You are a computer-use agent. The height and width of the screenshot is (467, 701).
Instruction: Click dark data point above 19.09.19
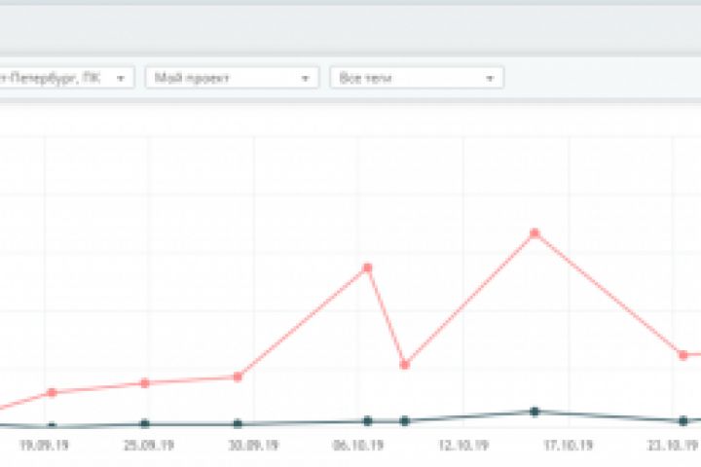click(52, 425)
